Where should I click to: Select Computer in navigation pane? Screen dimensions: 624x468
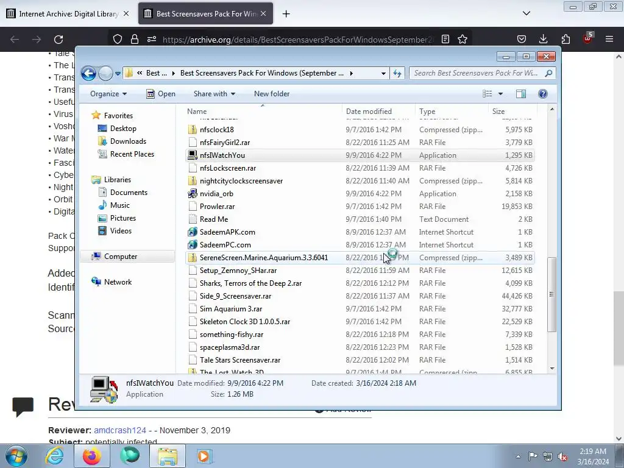point(121,257)
